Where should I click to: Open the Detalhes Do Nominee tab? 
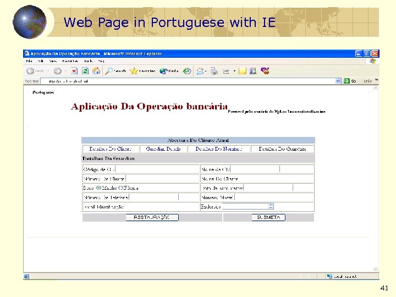[219, 148]
